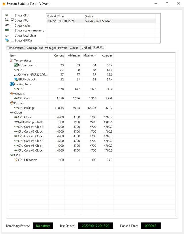This screenshot has width=184, height=234.
Task: Close the System Stability Test window
Action: tap(179, 3)
